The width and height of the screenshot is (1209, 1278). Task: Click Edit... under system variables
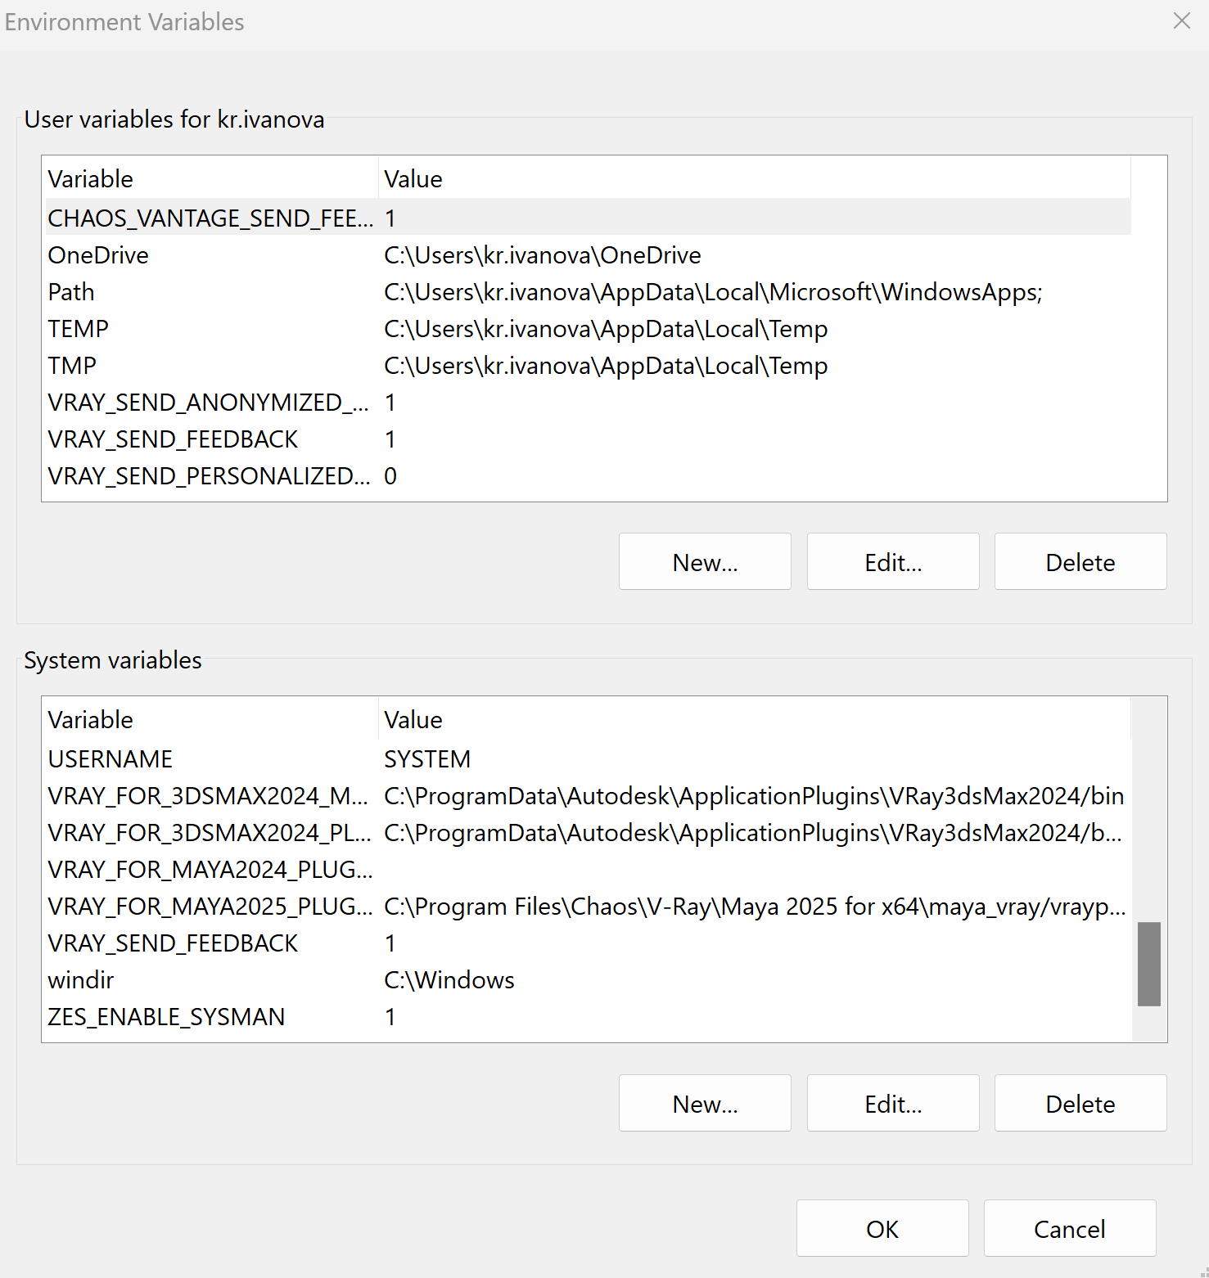[893, 1103]
